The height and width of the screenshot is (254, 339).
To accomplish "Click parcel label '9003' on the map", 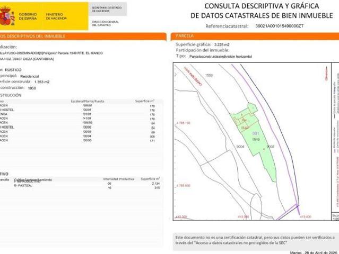I will tap(271, 147).
